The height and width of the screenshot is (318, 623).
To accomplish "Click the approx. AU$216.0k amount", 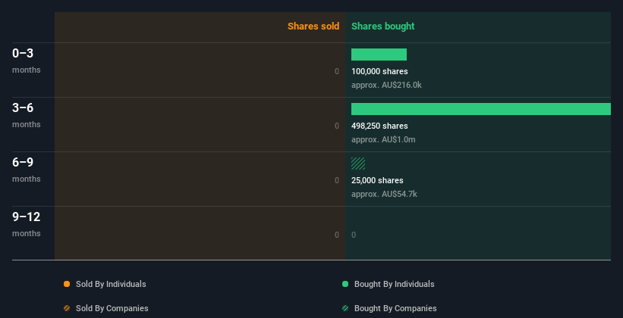I will (x=386, y=85).
